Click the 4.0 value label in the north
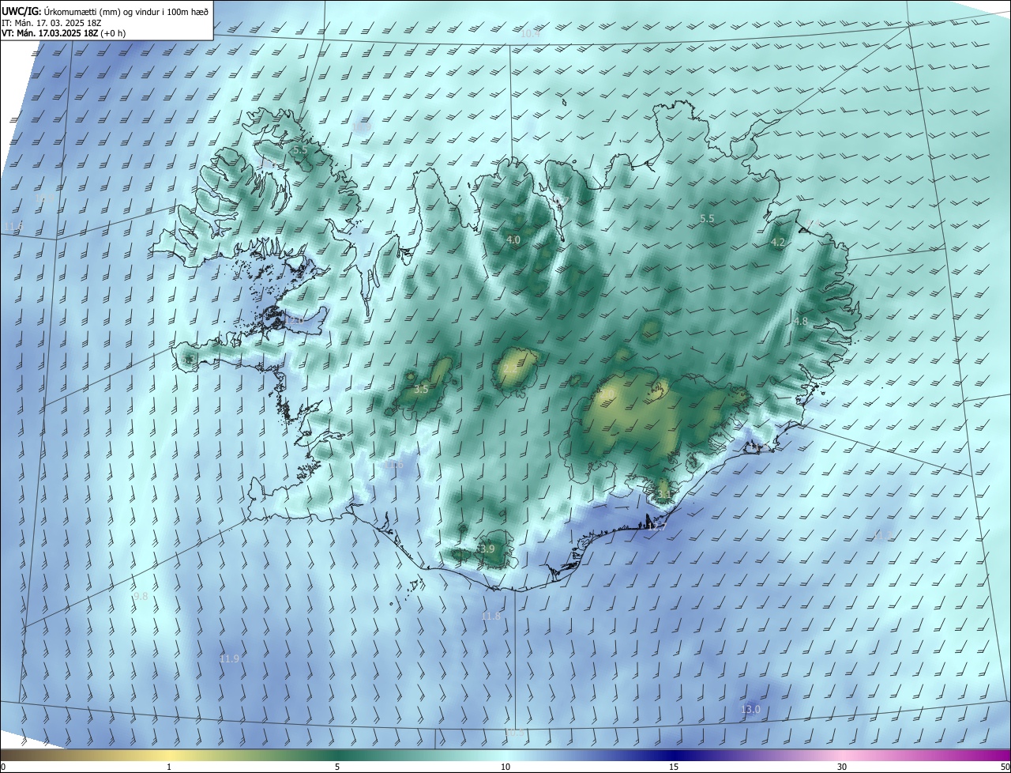1011x773 pixels. pyautogui.click(x=513, y=239)
